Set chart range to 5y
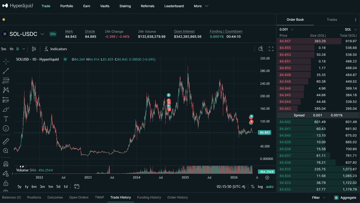This screenshot has height=203, width=360. click(19, 187)
